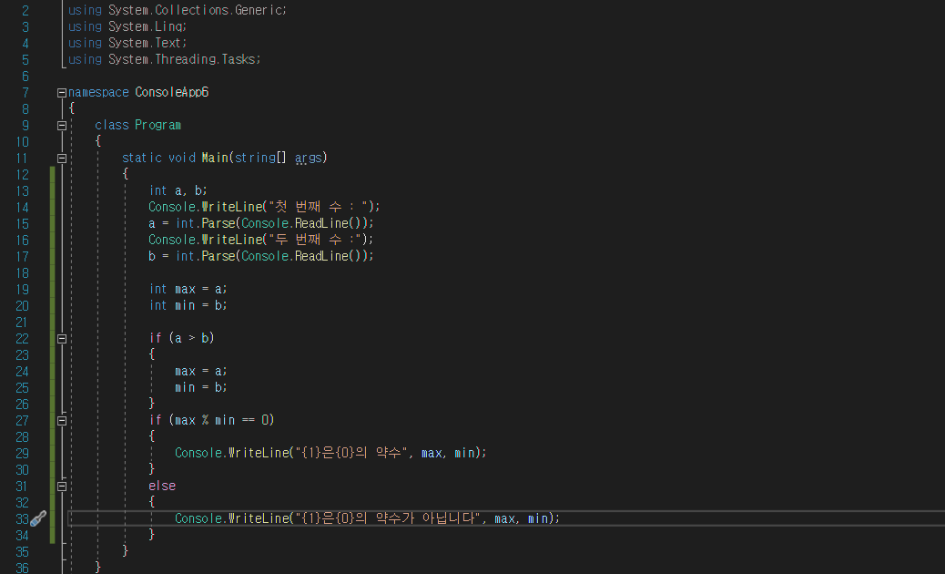The height and width of the screenshot is (574, 945).
Task: Click the text 'using System.Text;'
Action: coord(127,43)
